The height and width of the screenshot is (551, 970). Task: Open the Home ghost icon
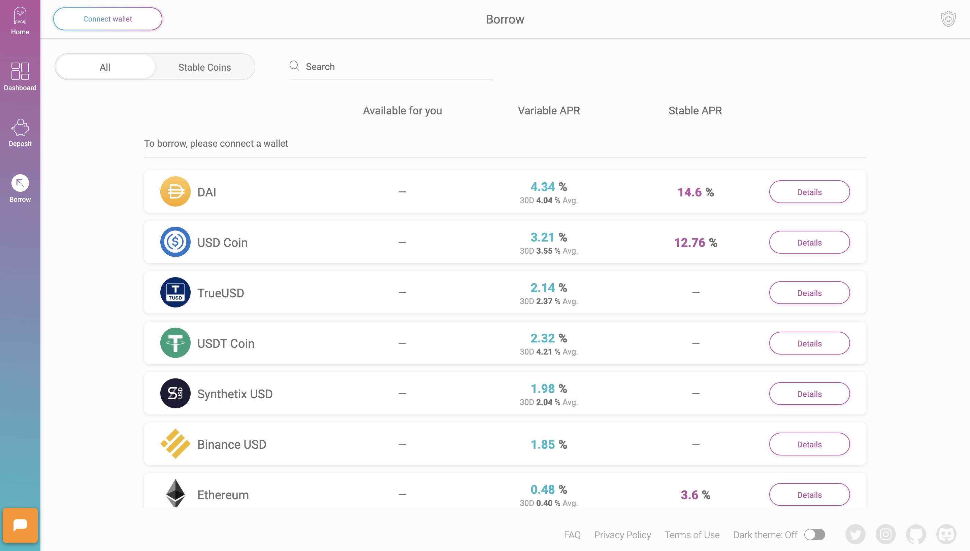[x=20, y=16]
